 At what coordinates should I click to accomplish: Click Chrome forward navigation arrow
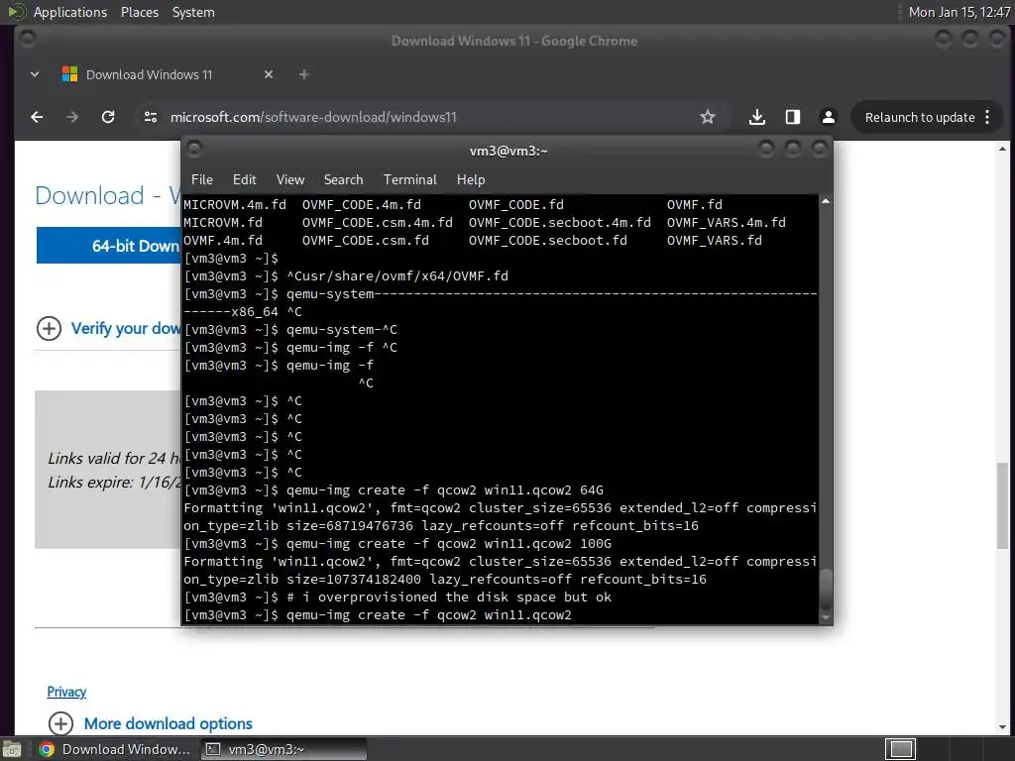click(72, 117)
